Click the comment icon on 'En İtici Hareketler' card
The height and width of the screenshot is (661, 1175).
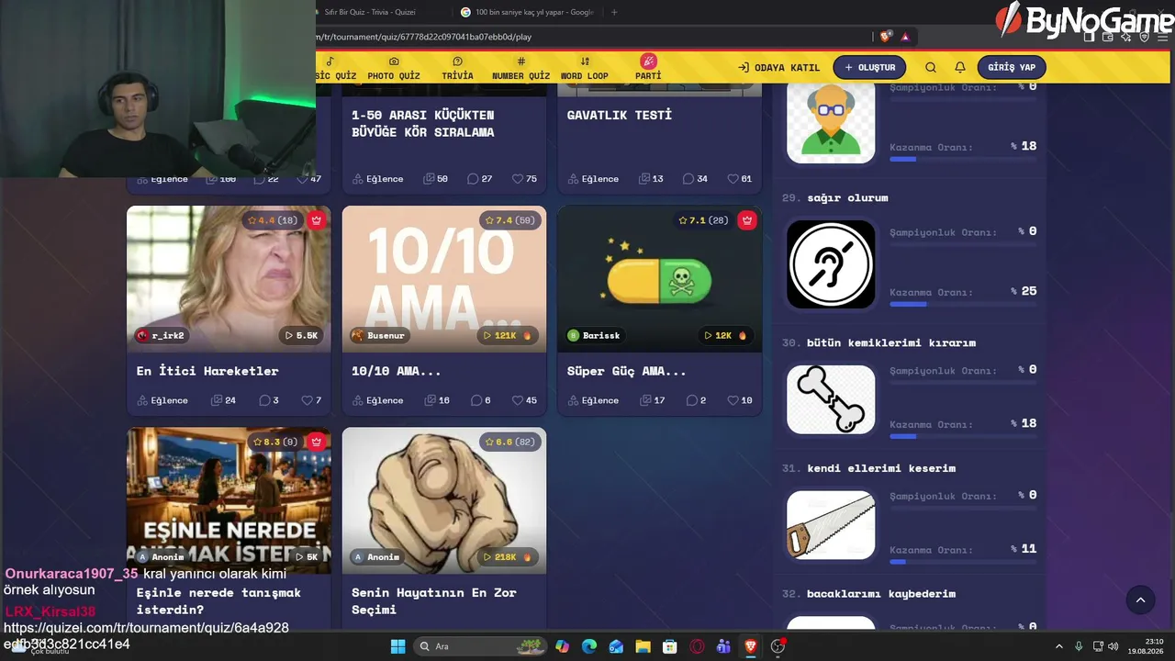point(264,400)
